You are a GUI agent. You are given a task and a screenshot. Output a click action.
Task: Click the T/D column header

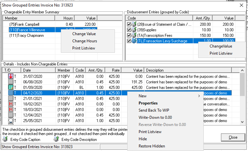pos(12,70)
